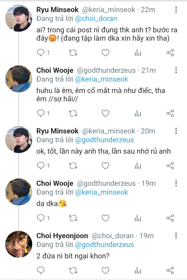Share Choi Hyeonjoon's tweet
This screenshot has width=187, height=280.
(x=170, y=271)
